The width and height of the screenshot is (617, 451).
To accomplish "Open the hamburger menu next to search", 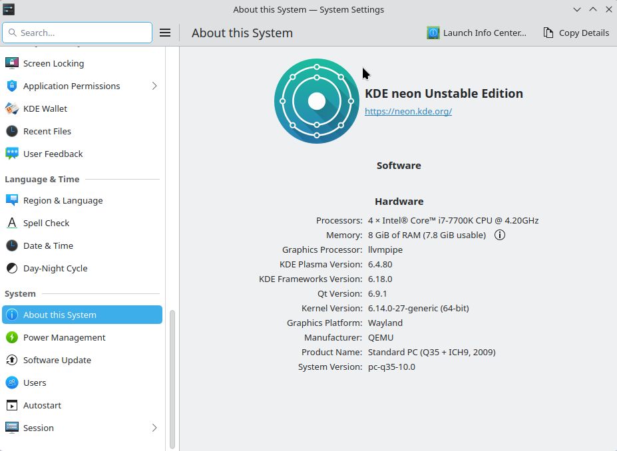I will click(x=165, y=33).
